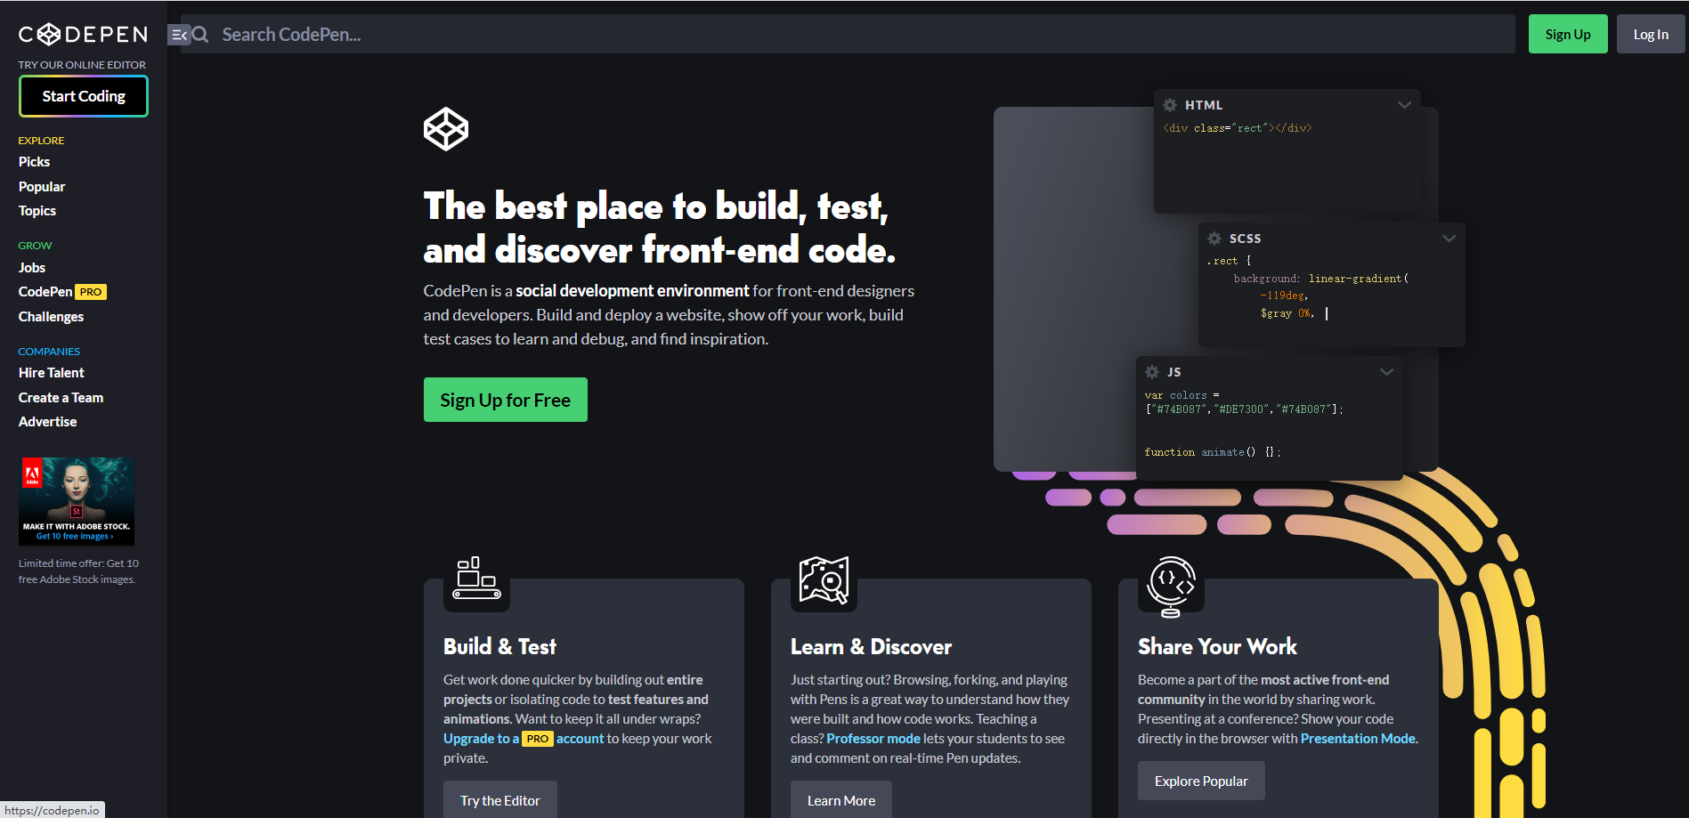This screenshot has height=818, width=1689.
Task: Click the Start Coding button
Action: (x=84, y=96)
